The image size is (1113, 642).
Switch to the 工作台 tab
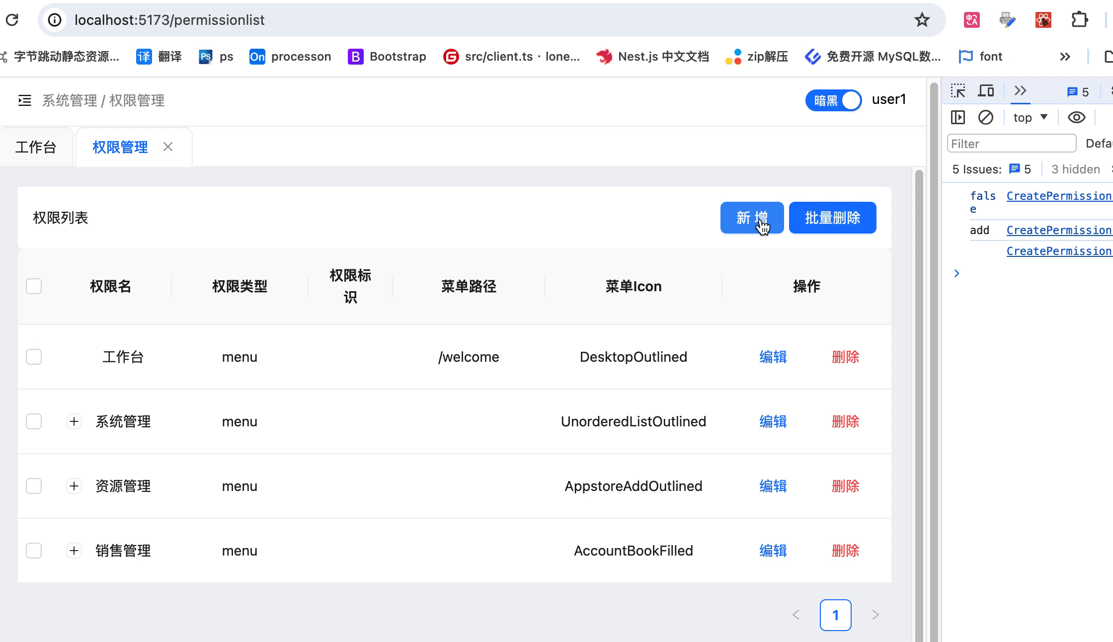point(36,147)
